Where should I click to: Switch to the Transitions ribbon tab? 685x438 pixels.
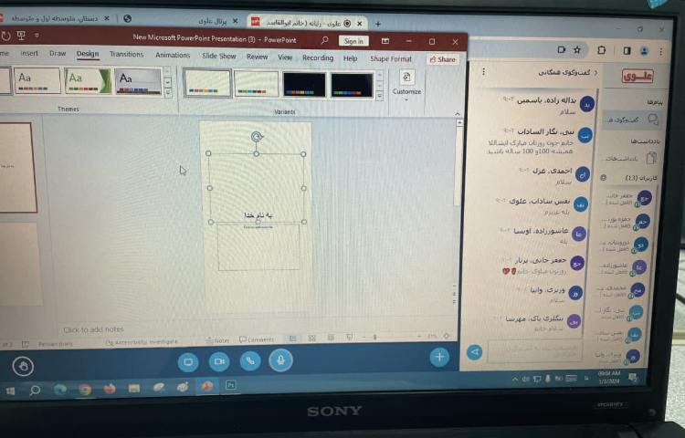pyautogui.click(x=126, y=55)
